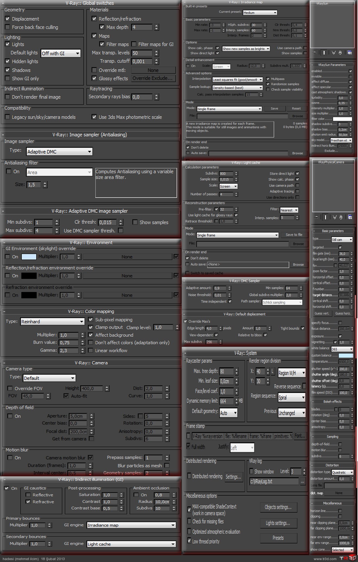Image resolution: width=358 pixels, height=562 pixels.
Task: Collapse V-Ray:: Environment rollout header
Action: coord(91,243)
